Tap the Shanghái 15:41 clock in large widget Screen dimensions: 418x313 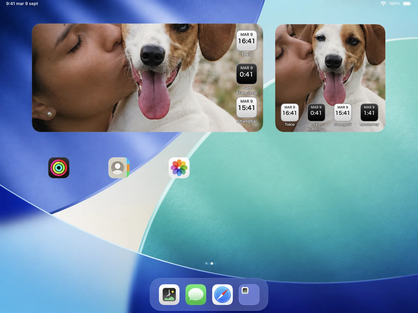pos(247,107)
